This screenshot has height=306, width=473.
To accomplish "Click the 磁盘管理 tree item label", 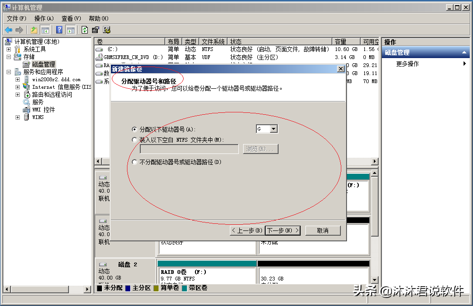I will [44, 64].
